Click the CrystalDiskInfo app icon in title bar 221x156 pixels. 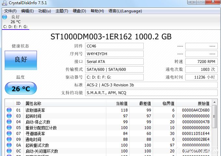[x=4, y=3]
